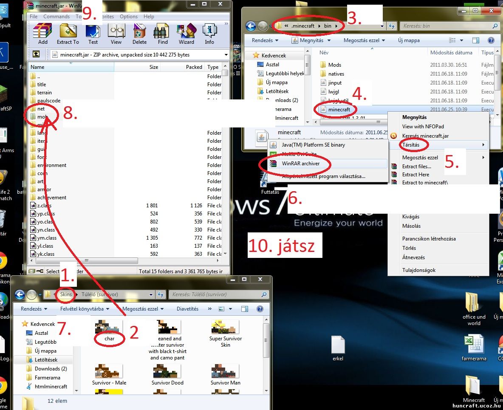Click Diavetítés in Túlélő window toolbar

pyautogui.click(x=187, y=308)
